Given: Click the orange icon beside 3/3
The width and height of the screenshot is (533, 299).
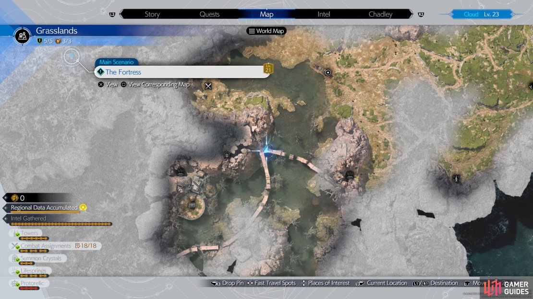Looking at the screenshot, I should pos(58,41).
